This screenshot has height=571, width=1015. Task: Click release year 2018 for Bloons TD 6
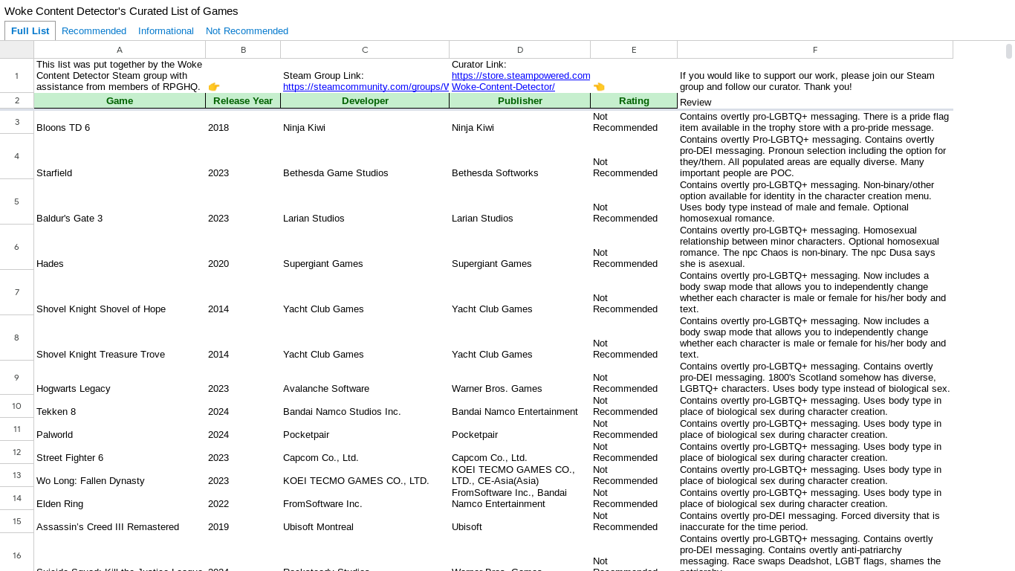243,122
